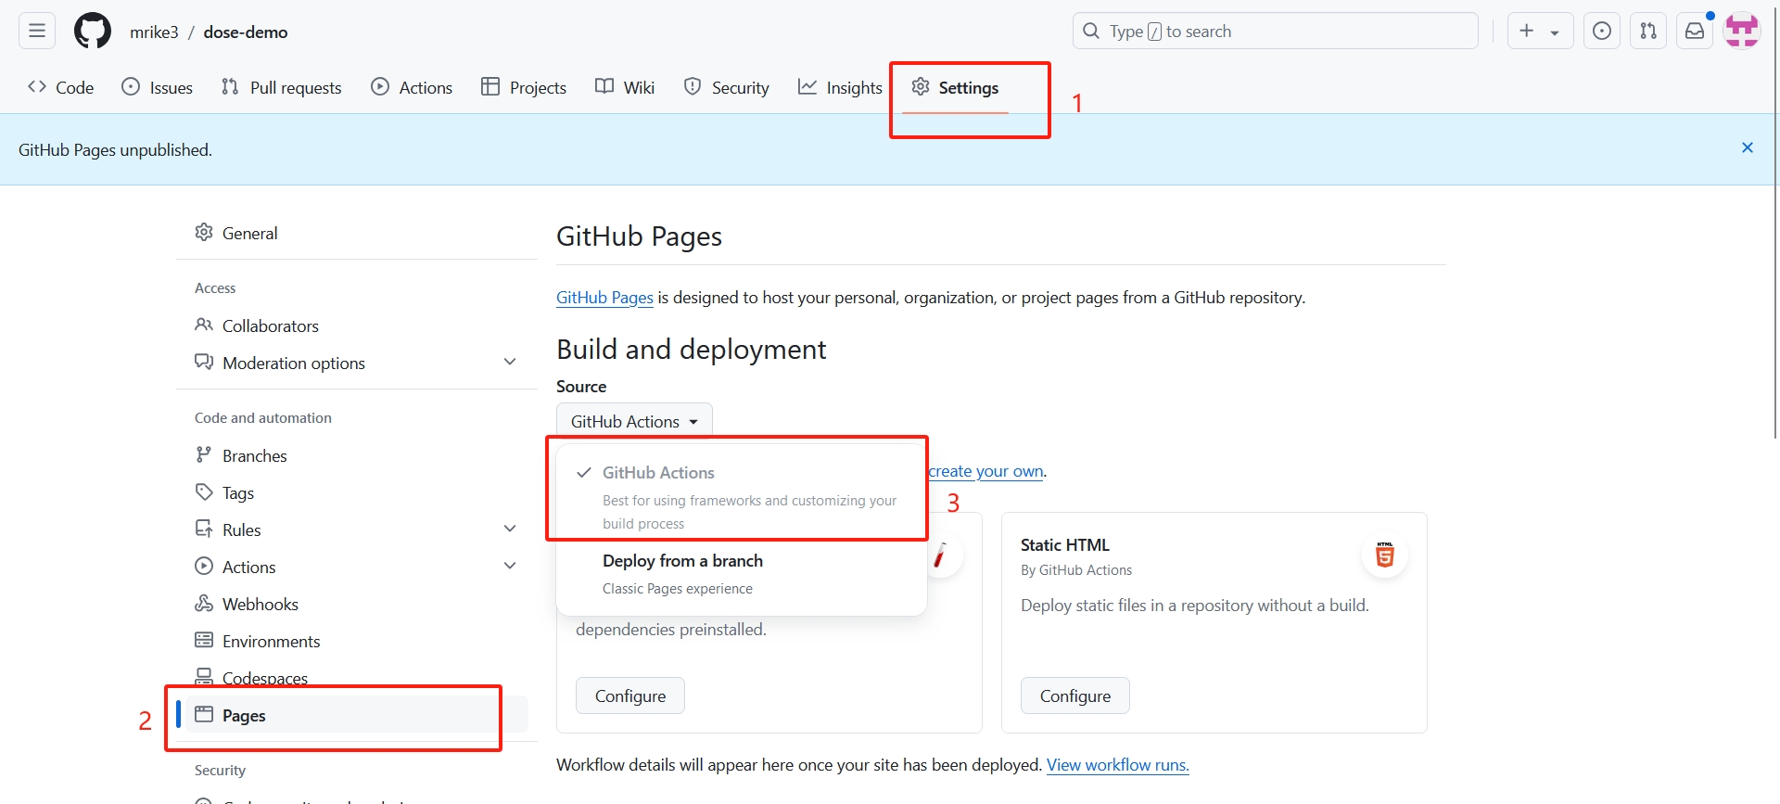Click Configure under Static HTML
The image size is (1780, 804).
[x=1074, y=696]
